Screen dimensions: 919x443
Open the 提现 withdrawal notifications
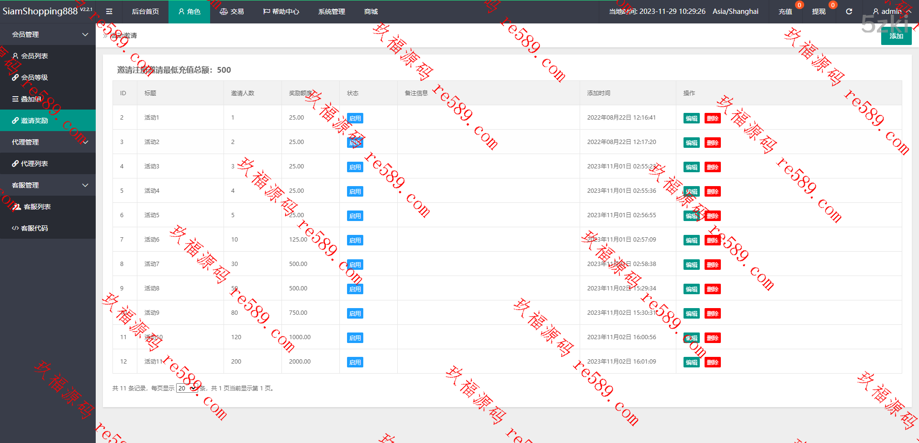pyautogui.click(x=818, y=11)
